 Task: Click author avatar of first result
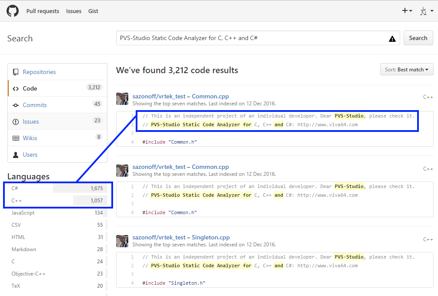122,99
